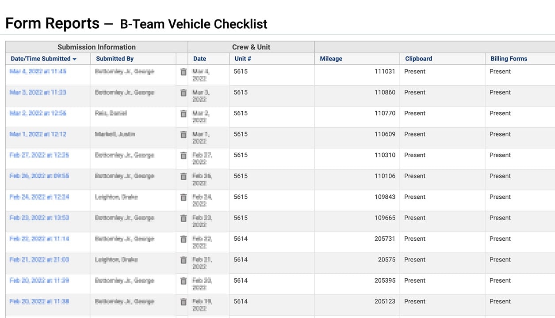Delete the row showing mileage 110609
Viewport: 555px width, 318px height.
pos(184,134)
